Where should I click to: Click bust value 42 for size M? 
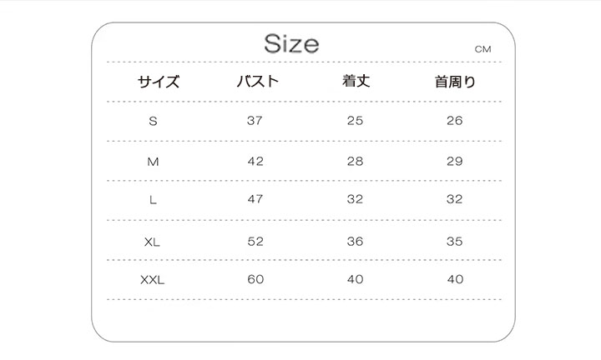coord(255,161)
